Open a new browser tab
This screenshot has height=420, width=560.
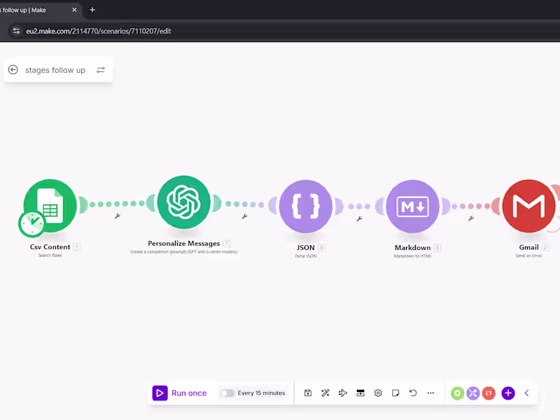(92, 10)
